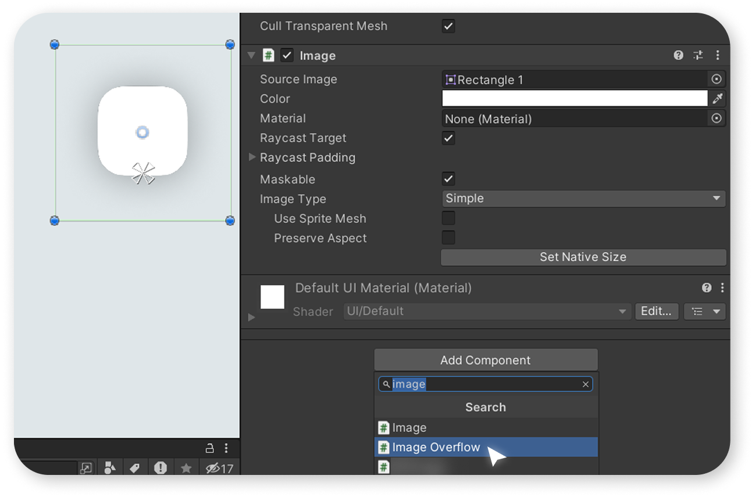Toggle the panel lock icon
Viewport: 752px width, 497px height.
click(209, 448)
